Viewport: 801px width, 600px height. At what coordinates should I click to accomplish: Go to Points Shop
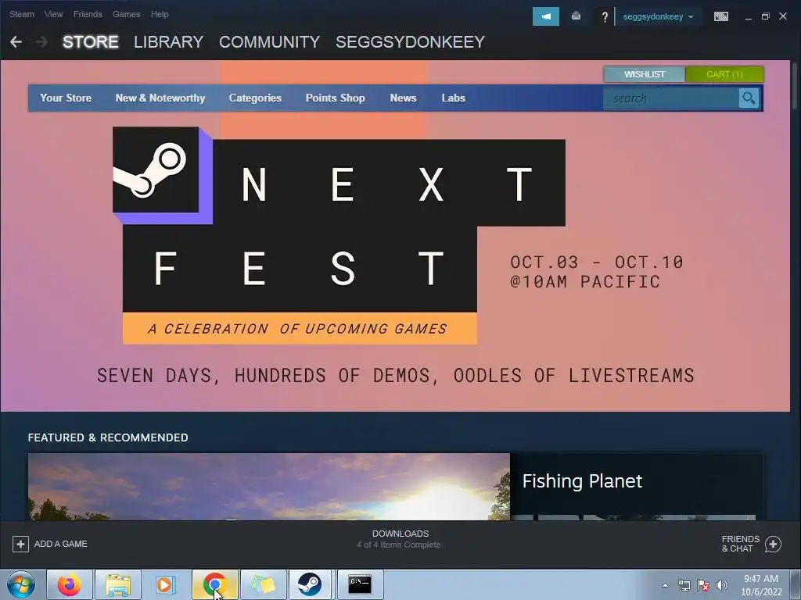(335, 98)
